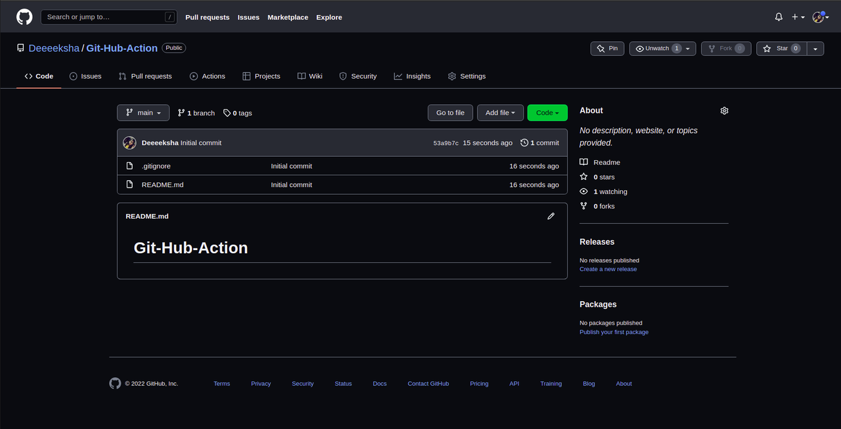Open the Wiki tab
The image size is (841, 429).
[310, 76]
